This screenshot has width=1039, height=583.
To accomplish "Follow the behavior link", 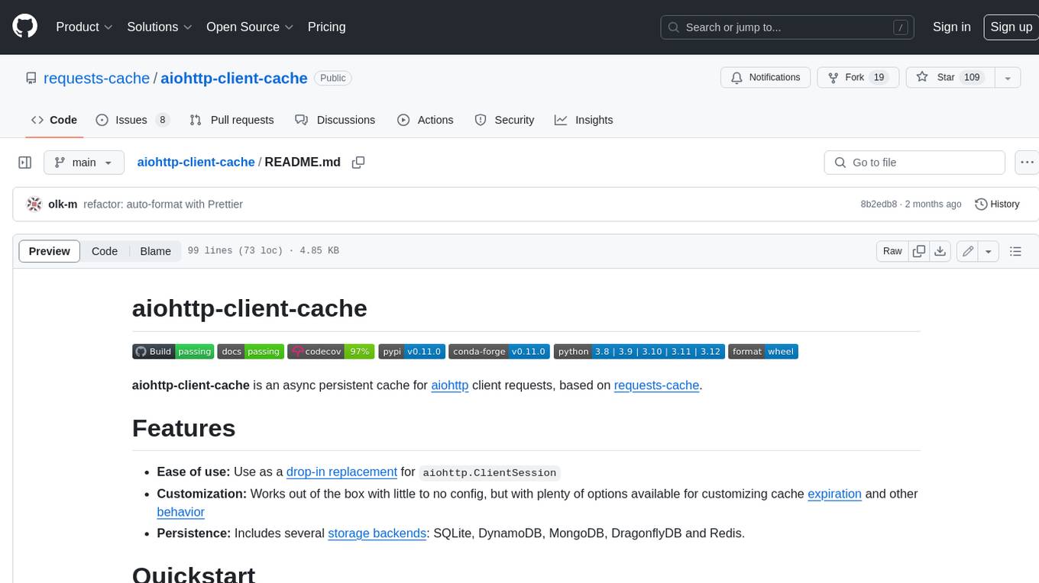I will (x=181, y=512).
